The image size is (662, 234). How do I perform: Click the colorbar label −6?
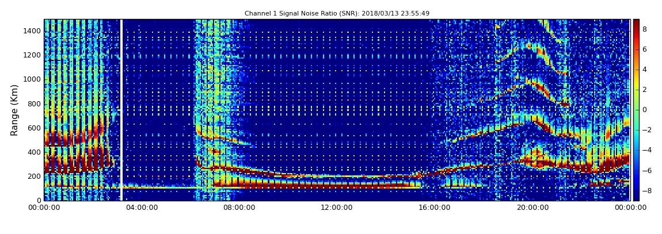646,170
